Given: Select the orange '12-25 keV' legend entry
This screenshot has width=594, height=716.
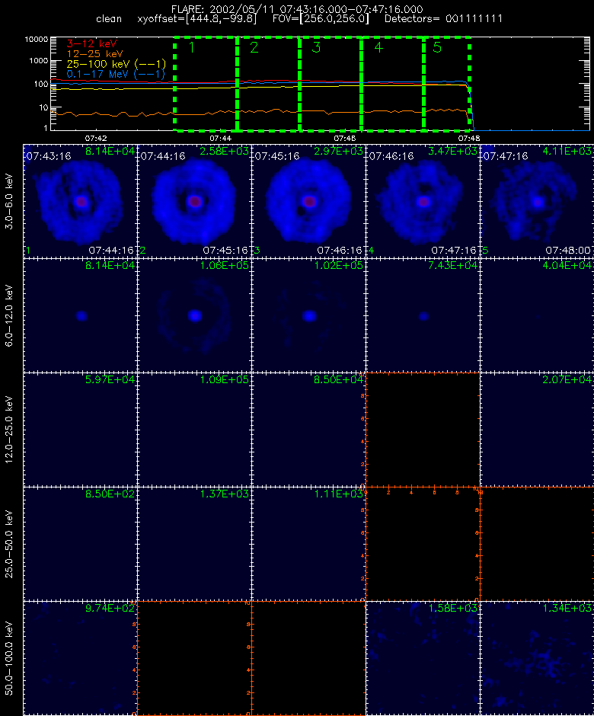Looking at the screenshot, I should coord(94,54).
